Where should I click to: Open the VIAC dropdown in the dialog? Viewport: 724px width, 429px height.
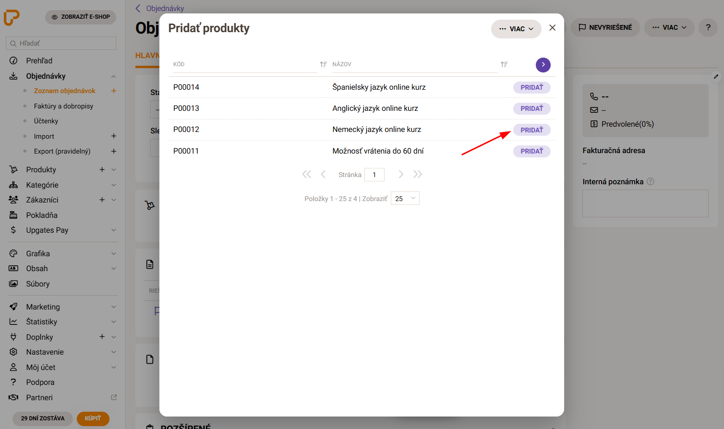tap(516, 29)
